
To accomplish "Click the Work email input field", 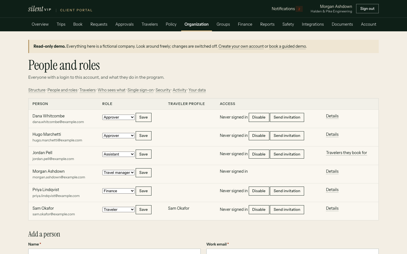I will point(293,251).
